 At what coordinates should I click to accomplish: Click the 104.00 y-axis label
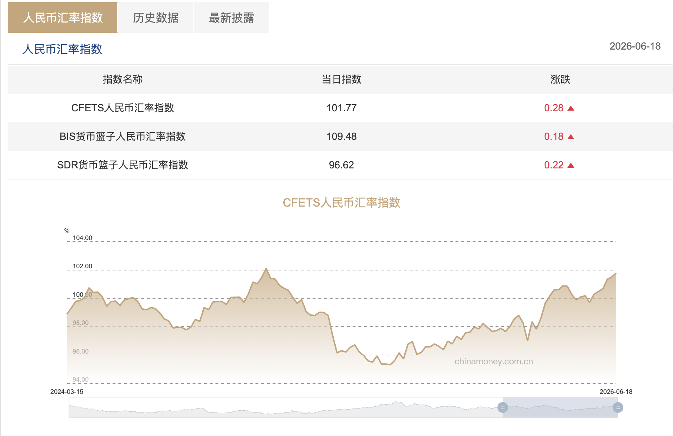(83, 238)
